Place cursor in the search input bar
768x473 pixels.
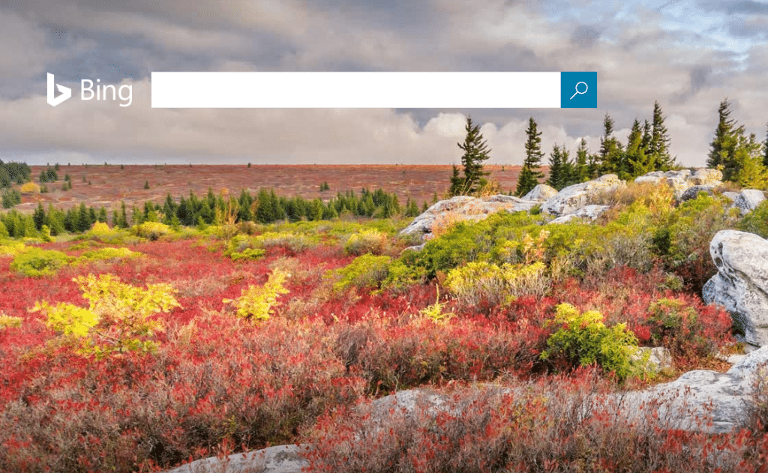tap(356, 90)
